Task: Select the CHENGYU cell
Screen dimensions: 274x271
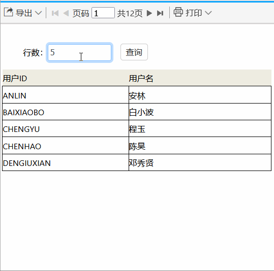Action: point(66,128)
